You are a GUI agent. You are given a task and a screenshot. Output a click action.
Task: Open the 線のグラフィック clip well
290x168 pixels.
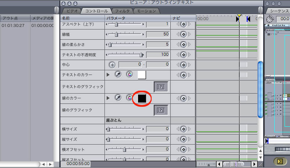161,110
